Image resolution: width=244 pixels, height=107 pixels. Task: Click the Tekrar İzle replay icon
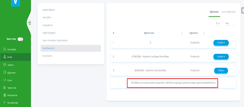(5, 88)
